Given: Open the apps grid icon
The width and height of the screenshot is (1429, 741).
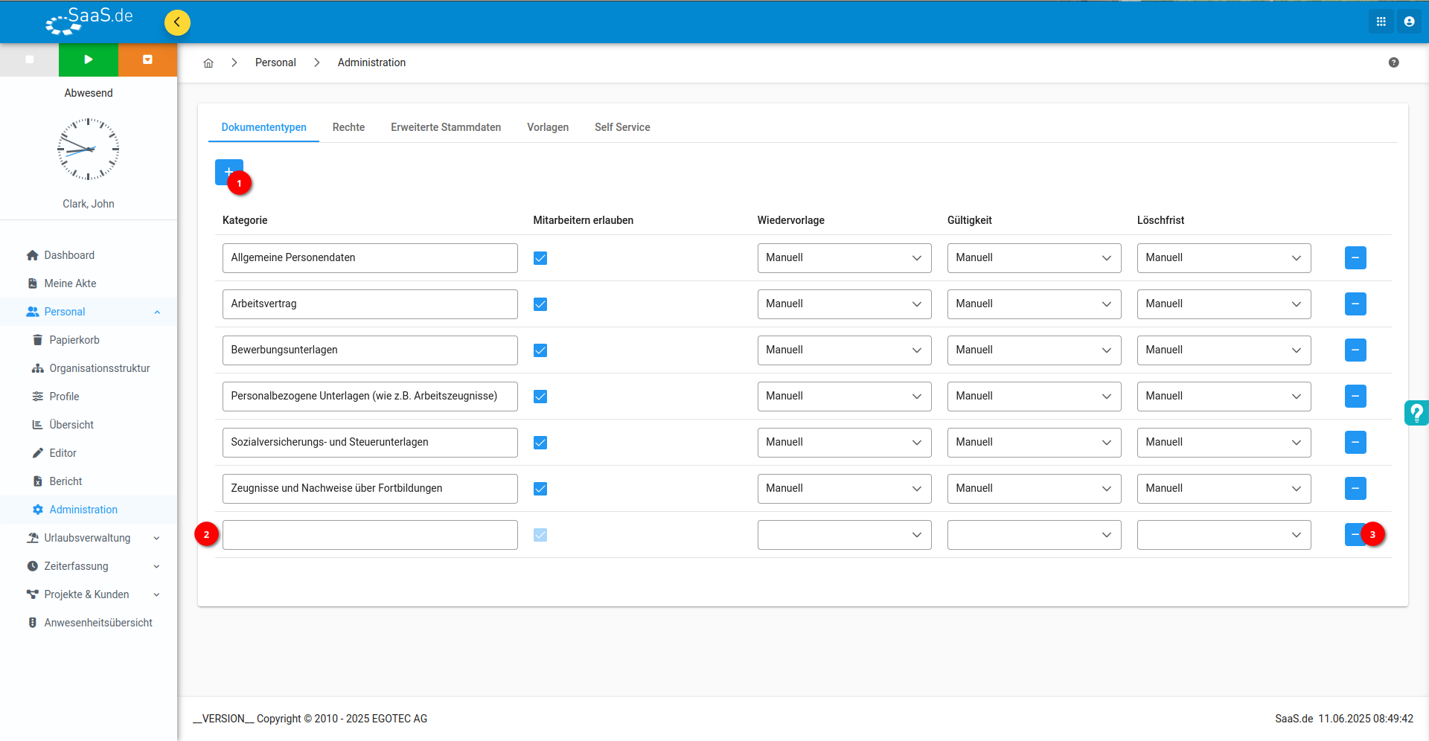Looking at the screenshot, I should (x=1381, y=22).
